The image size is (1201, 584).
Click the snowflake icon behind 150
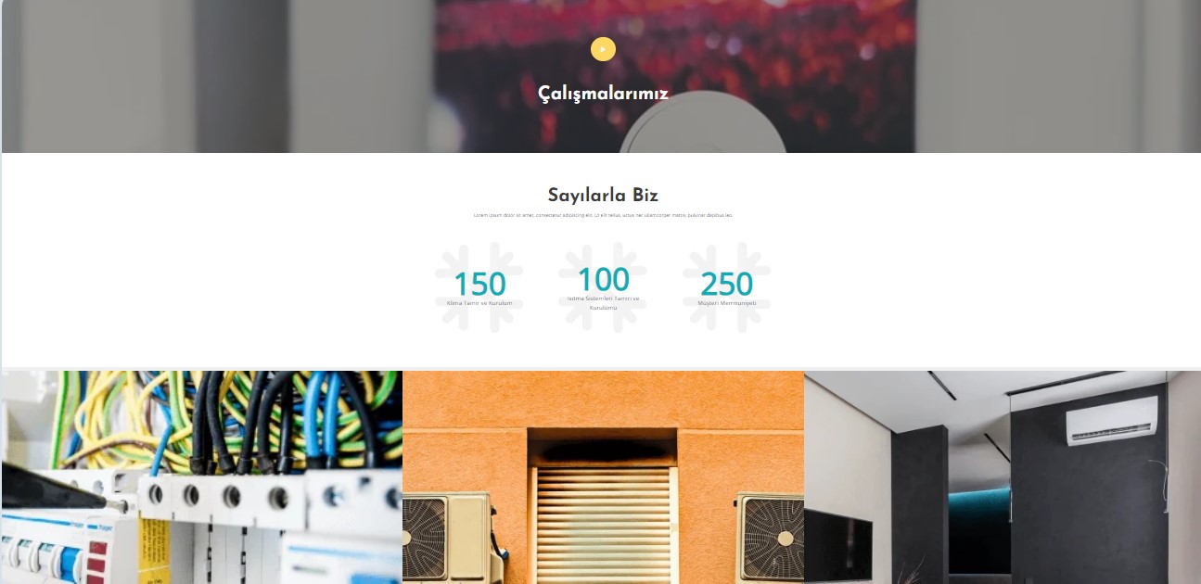pyautogui.click(x=479, y=287)
